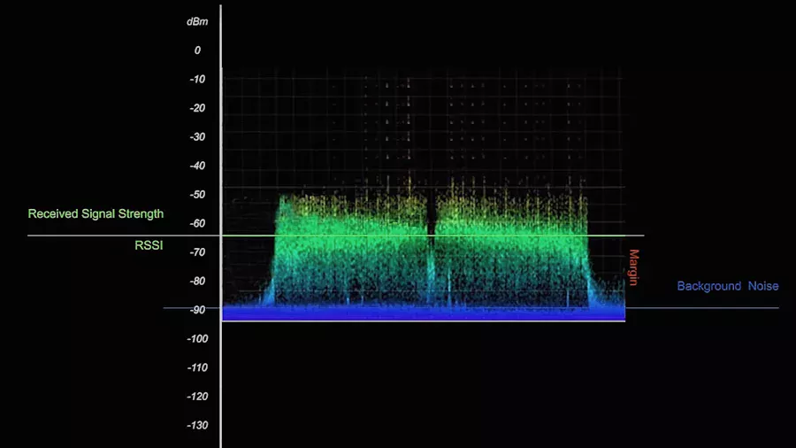
Task: Select the -10 axis tick label
Action: [x=197, y=79]
